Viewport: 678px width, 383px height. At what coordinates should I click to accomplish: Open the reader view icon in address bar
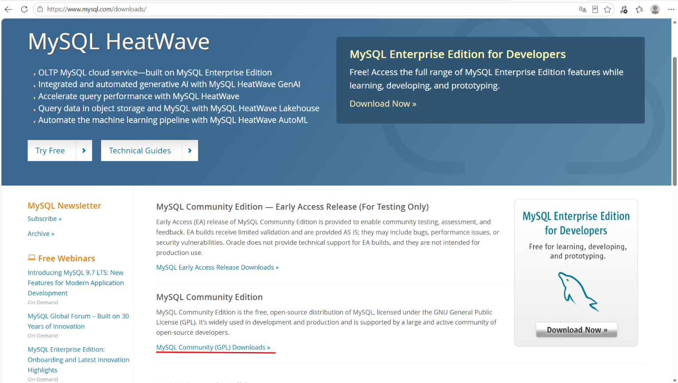pos(595,9)
